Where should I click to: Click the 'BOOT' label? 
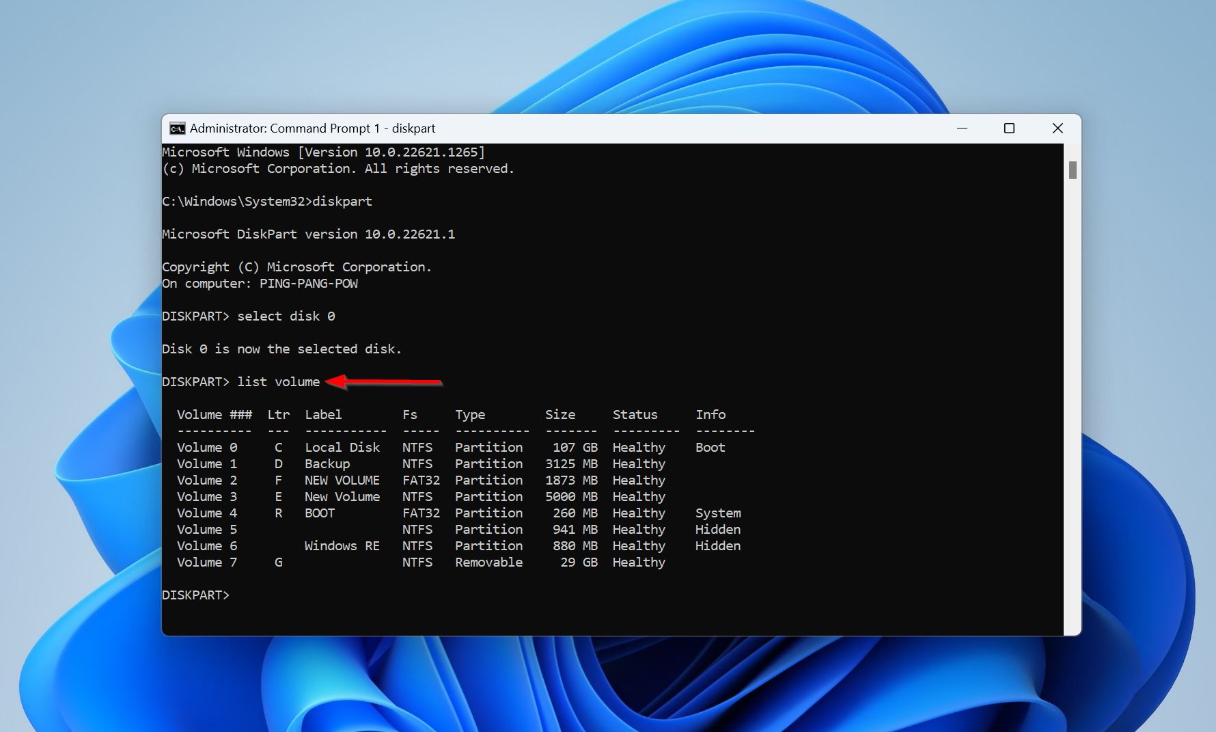tap(320, 513)
